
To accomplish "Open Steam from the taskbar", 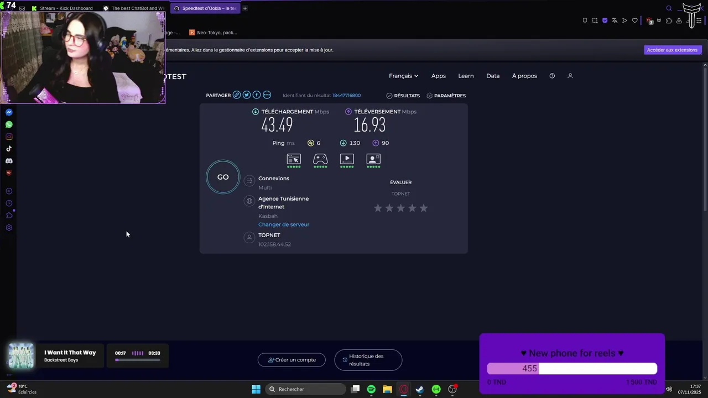I will pos(420,389).
